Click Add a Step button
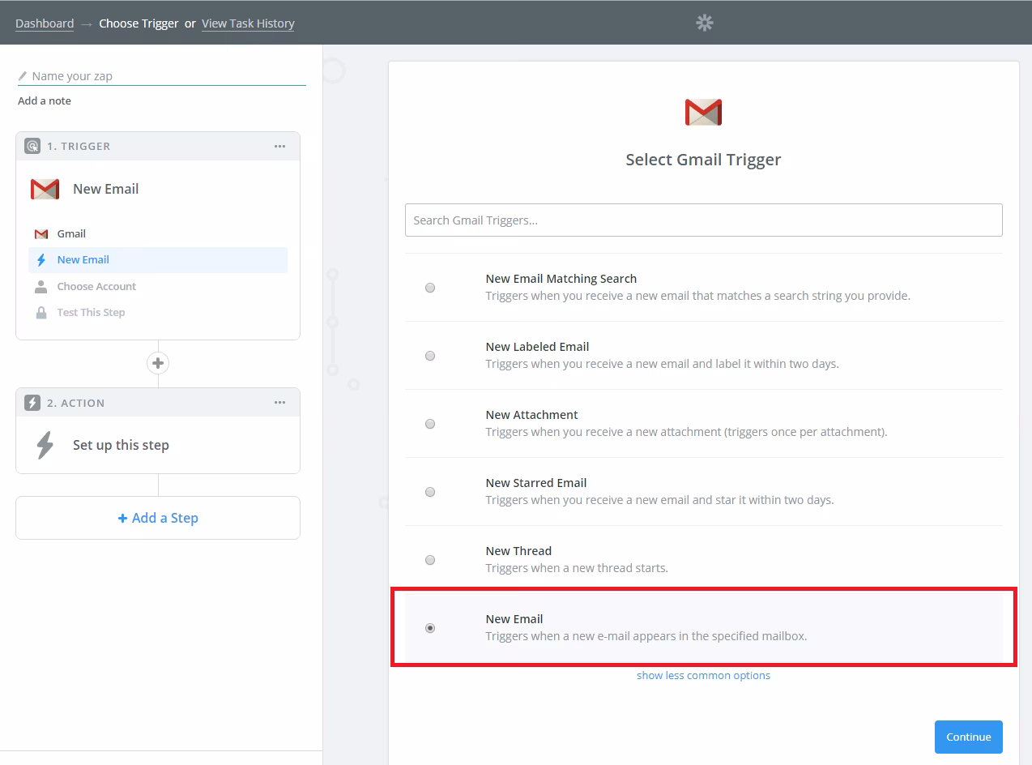This screenshot has width=1032, height=765. [x=158, y=518]
